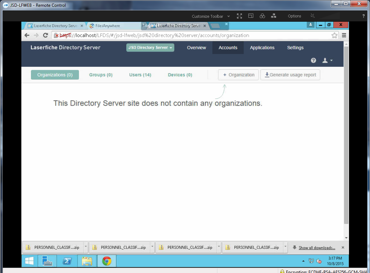Open PowerShell from the taskbar

(x=67, y=261)
